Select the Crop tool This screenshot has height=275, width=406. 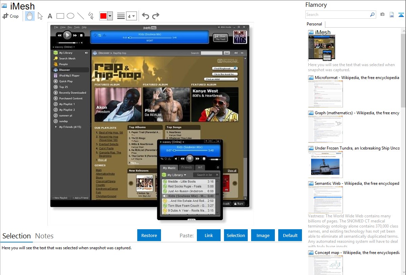coord(11,16)
